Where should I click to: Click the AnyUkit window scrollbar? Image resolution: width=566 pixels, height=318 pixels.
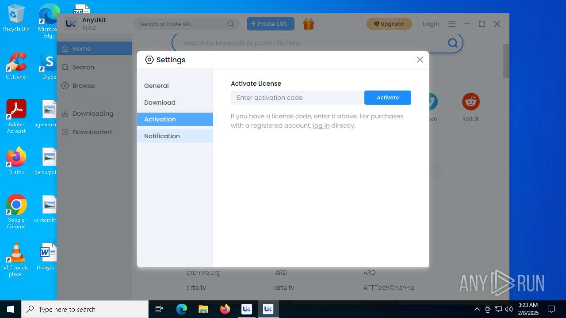(x=506, y=61)
